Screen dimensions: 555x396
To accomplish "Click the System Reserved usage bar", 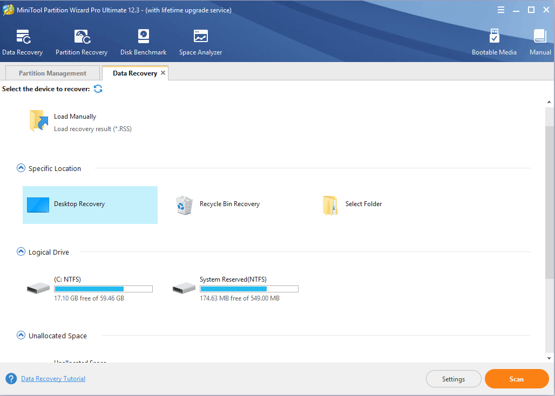I will (249, 289).
